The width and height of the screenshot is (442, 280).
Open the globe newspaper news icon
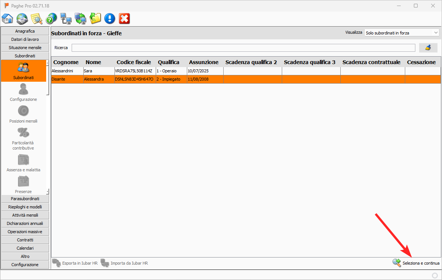pos(22,18)
